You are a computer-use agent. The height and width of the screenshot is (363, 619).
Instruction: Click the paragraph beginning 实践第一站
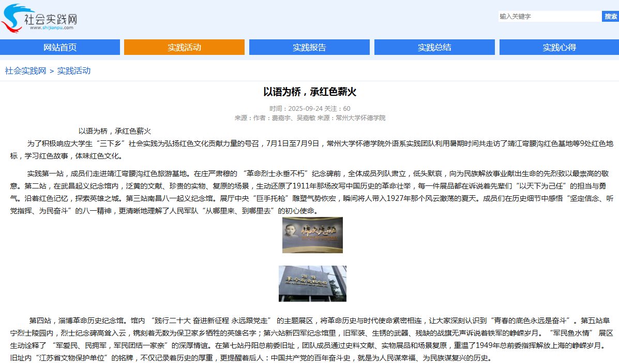310,192
